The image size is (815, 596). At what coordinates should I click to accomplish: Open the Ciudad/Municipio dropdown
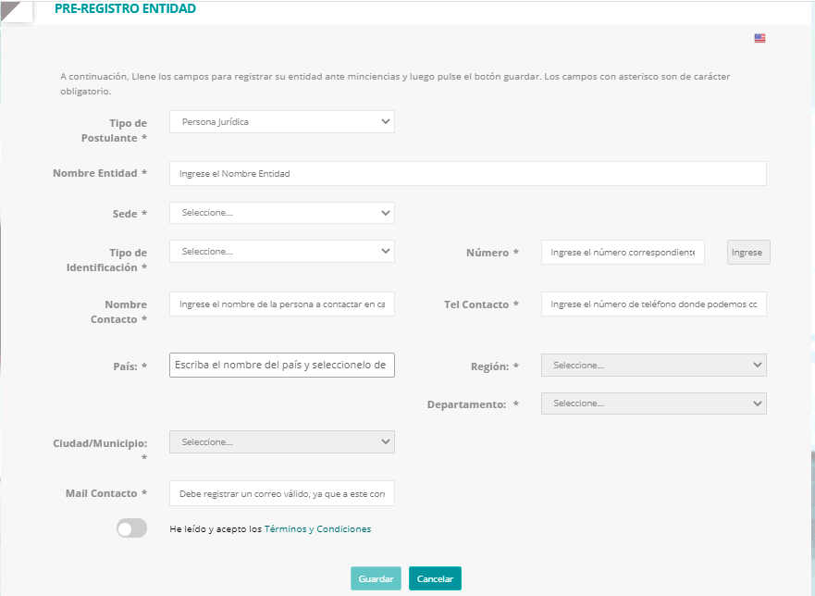282,442
